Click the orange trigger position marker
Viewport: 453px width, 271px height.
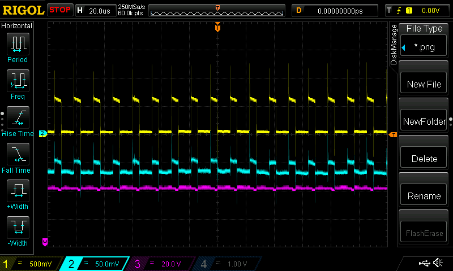tap(217, 27)
